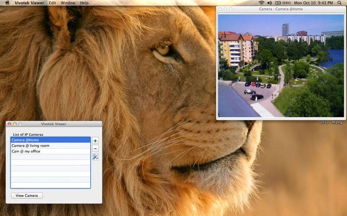This screenshot has height=216, width=347.
Task: Click the battery status icon
Action: tap(278, 3)
